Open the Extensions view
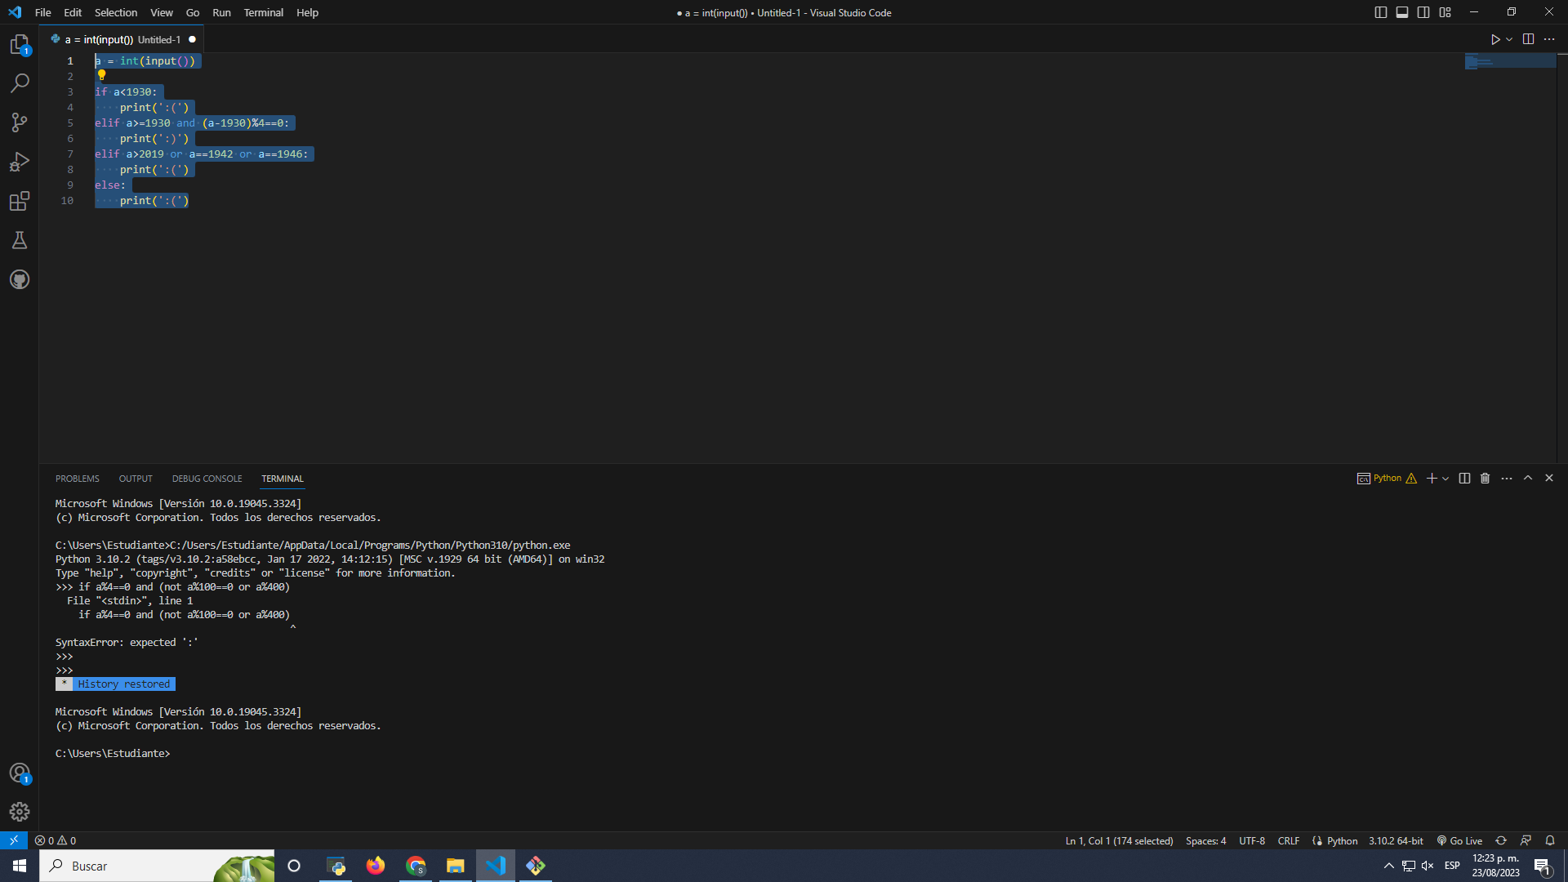Image resolution: width=1568 pixels, height=882 pixels. click(20, 201)
